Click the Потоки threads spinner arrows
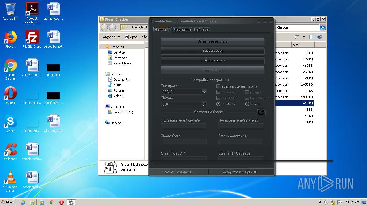This screenshot has width=367, height=206. pos(204,104)
